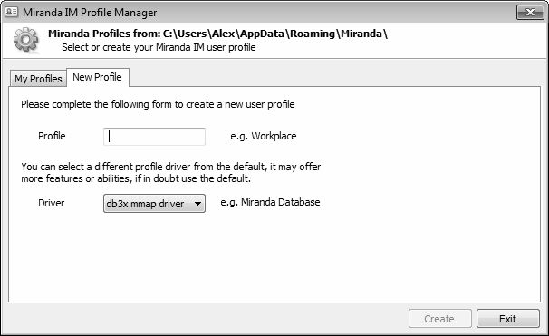Screen dimensions: 549x336
Task: Open the db3x mmap driver dropdown
Action: [154, 204]
